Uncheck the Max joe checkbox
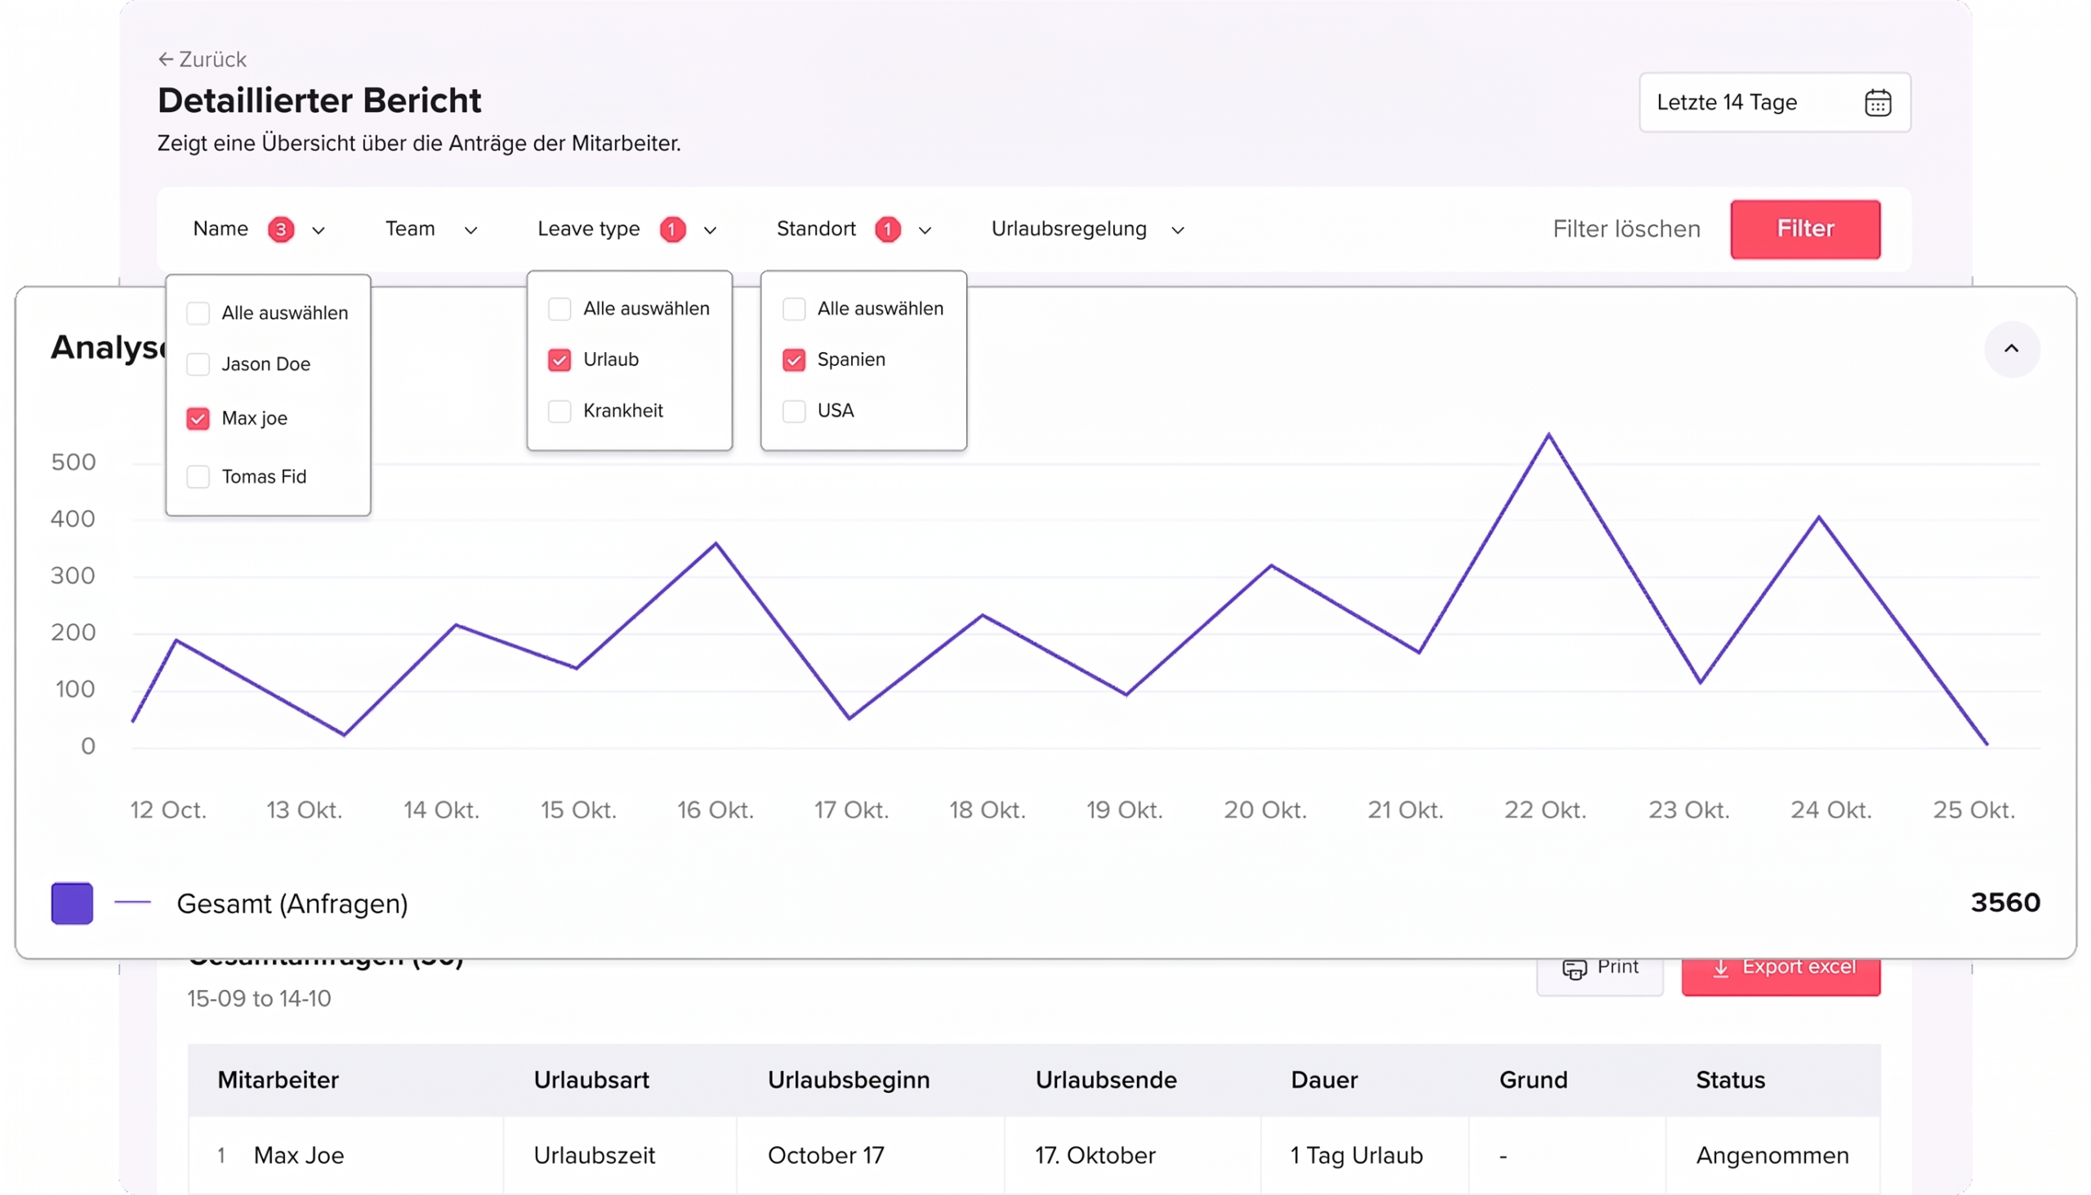This screenshot has width=2091, height=1195. (198, 418)
